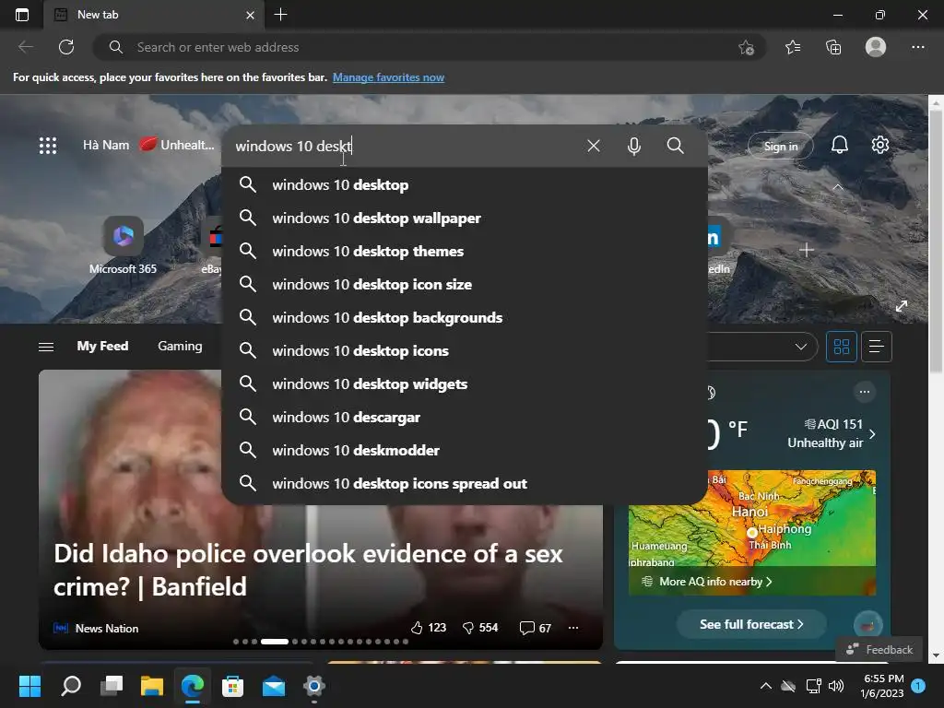This screenshot has height=708, width=944.
Task: Open volume control in system tray
Action: (835, 686)
